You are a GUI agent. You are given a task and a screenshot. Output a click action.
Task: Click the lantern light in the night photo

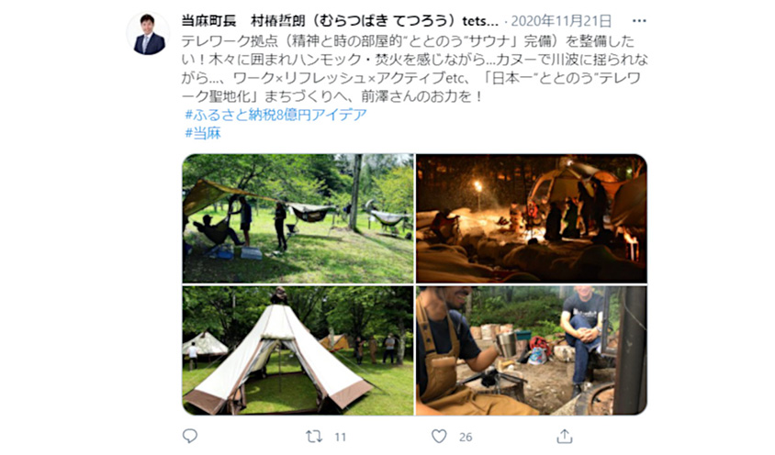478,186
